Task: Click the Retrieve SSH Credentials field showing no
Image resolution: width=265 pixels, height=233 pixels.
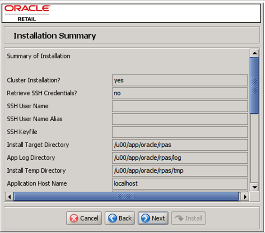Action: [x=180, y=93]
